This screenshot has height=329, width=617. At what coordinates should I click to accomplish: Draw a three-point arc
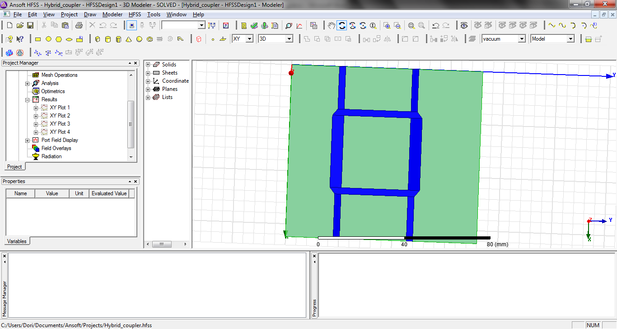tap(572, 25)
